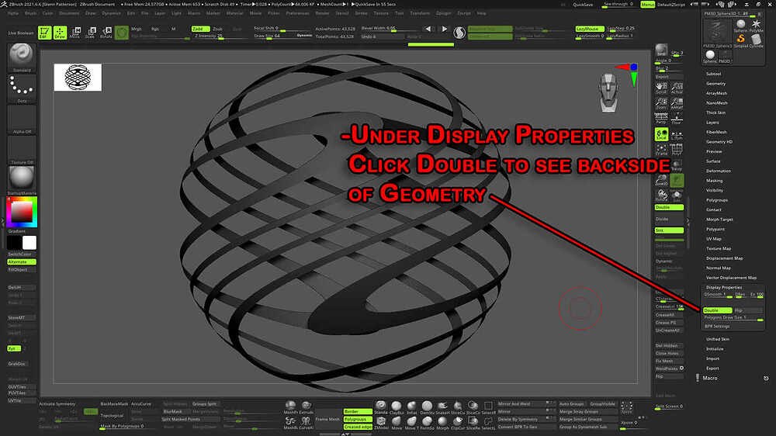Viewport: 776px width, 436px height.
Task: Toggle the Persp perspective icon
Action: [x=661, y=118]
